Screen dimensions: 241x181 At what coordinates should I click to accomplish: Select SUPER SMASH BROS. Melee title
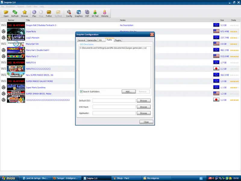coord(39,94)
